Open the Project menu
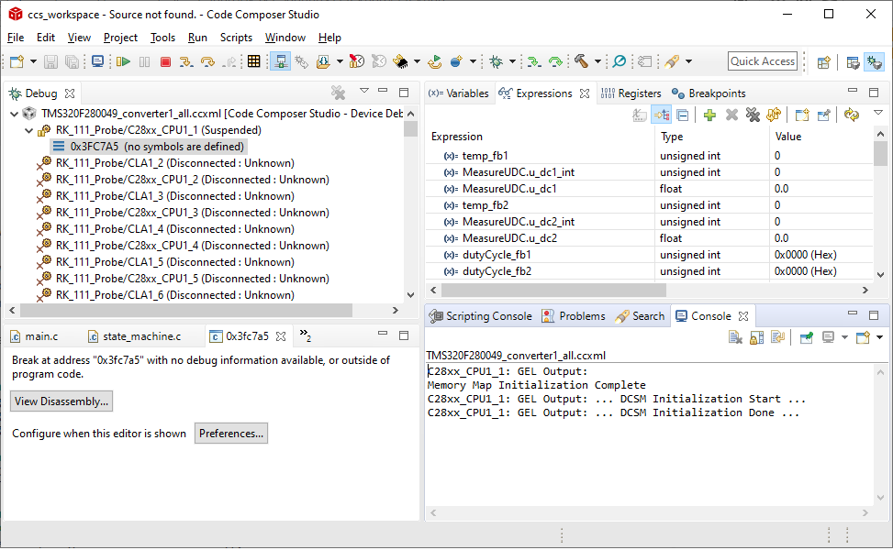Image resolution: width=893 pixels, height=550 pixels. tap(120, 38)
